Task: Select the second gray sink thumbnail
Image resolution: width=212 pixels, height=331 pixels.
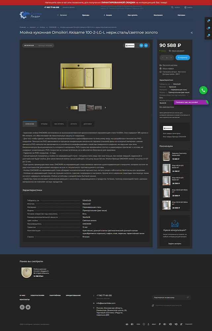Action: point(82,108)
